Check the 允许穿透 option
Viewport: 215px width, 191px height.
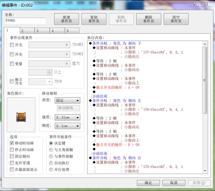tap(12, 163)
